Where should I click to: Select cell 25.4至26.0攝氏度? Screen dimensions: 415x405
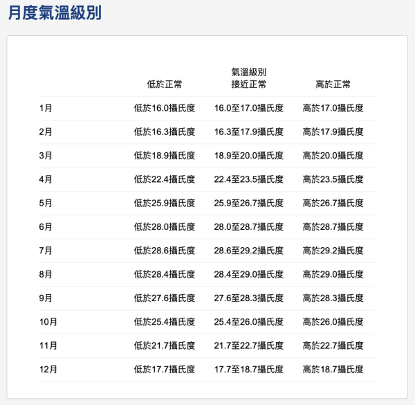pyautogui.click(x=249, y=322)
